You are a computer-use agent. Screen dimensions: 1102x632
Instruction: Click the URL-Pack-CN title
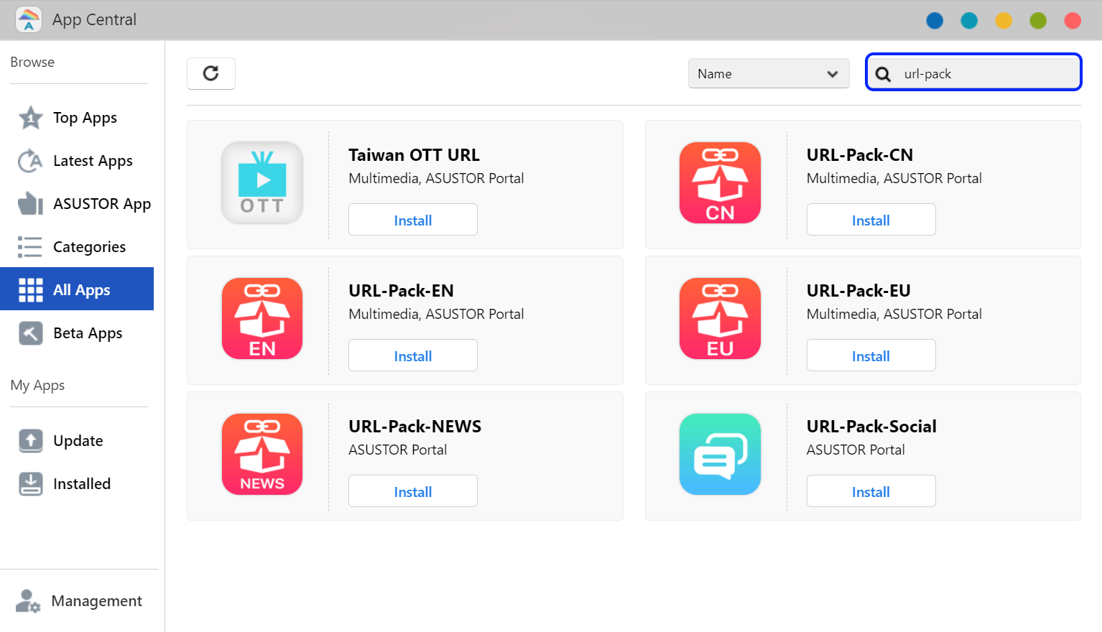tap(859, 155)
